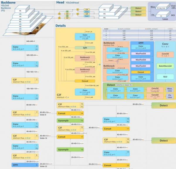The width and height of the screenshot is (176, 169).
Task: Select the Conv block numbered 0
Action: click(25, 48)
